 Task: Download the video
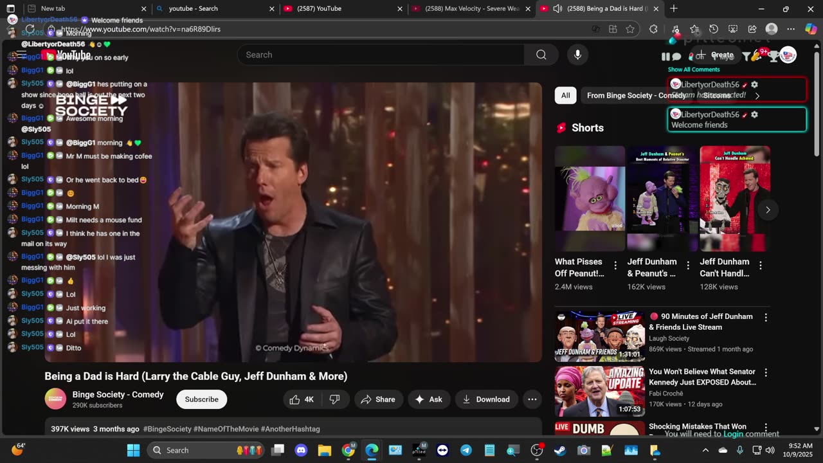coord(486,399)
